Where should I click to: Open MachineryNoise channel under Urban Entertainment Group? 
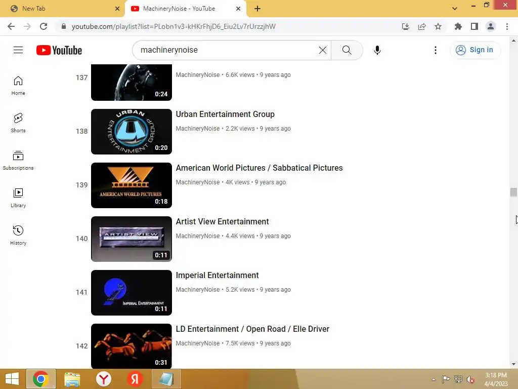(198, 129)
